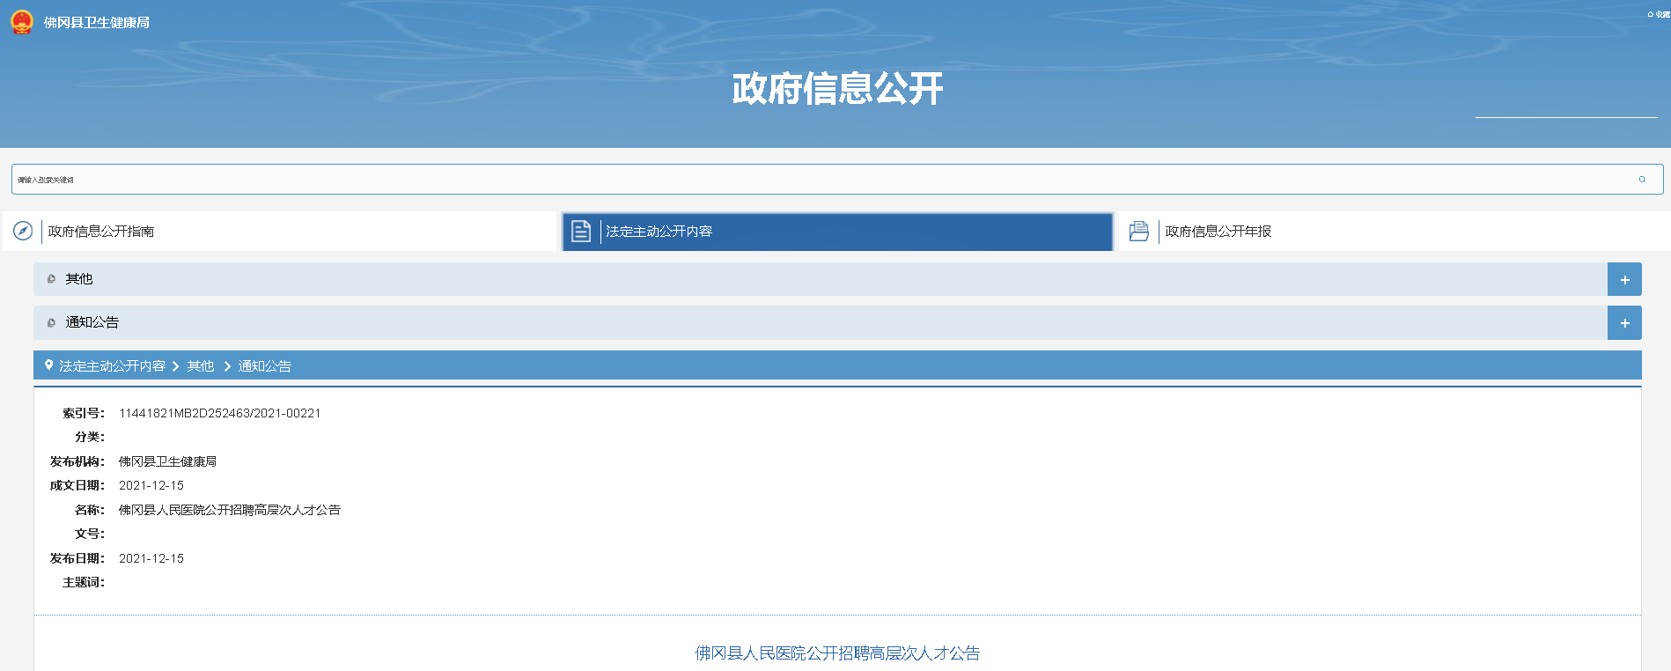Click the report icon beside 政府信息公开年报

1139,231
